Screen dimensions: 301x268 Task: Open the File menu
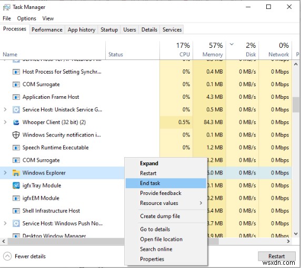pyautogui.click(x=7, y=18)
